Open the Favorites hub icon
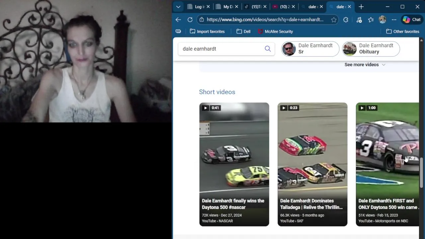The height and width of the screenshot is (239, 425). click(371, 20)
